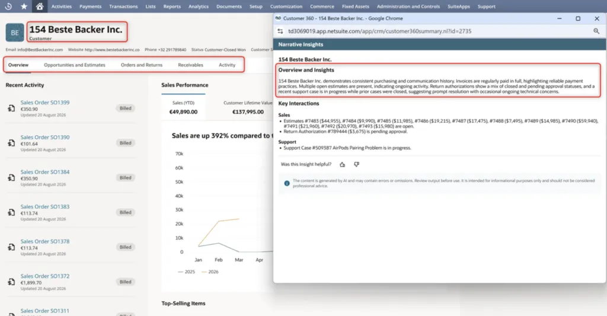Select the Overview tab

[x=18, y=65]
